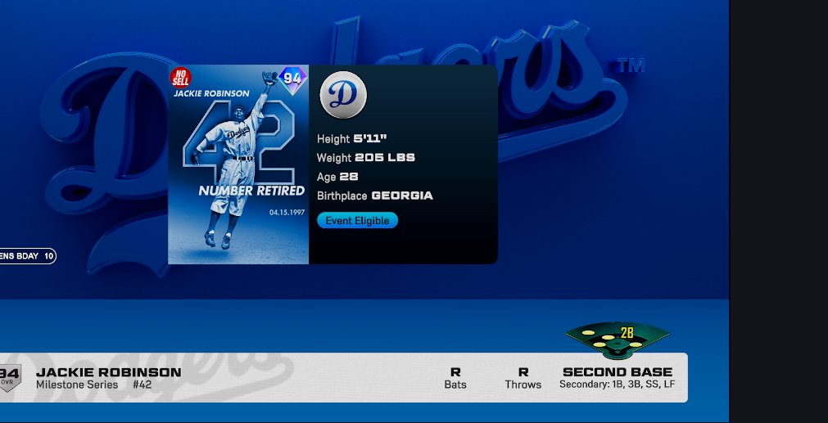Click the BDAY 10 pill tag
Image resolution: width=828 pixels, height=423 pixels.
28,256
